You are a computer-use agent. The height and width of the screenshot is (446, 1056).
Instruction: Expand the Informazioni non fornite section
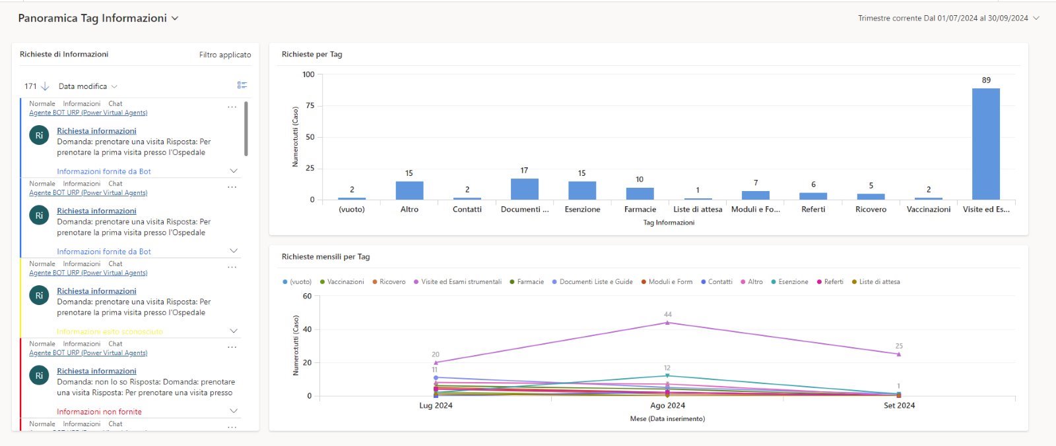coord(233,411)
